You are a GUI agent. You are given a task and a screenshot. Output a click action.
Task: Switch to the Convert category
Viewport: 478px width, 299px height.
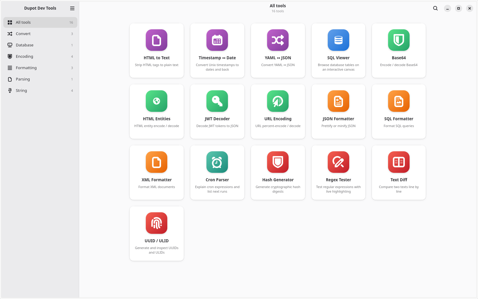tap(40, 34)
